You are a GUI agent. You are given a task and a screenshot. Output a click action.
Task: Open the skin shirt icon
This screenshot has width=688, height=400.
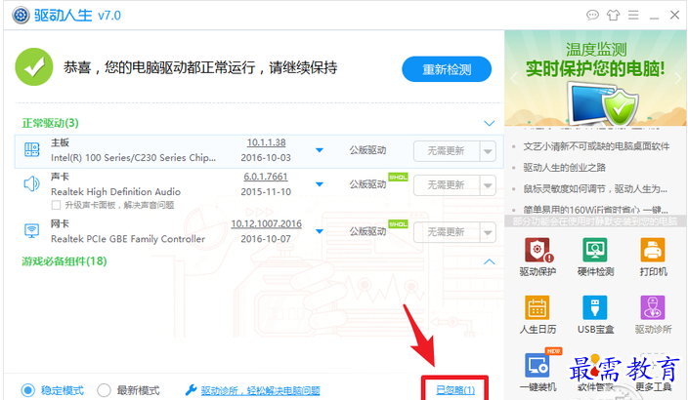click(x=613, y=16)
